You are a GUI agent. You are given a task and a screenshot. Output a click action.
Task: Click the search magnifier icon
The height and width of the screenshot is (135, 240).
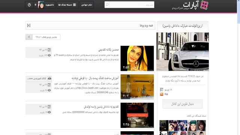point(107,4)
